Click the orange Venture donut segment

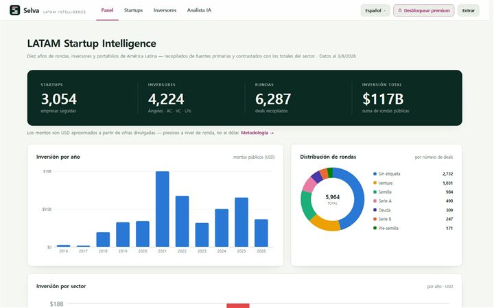point(325,224)
